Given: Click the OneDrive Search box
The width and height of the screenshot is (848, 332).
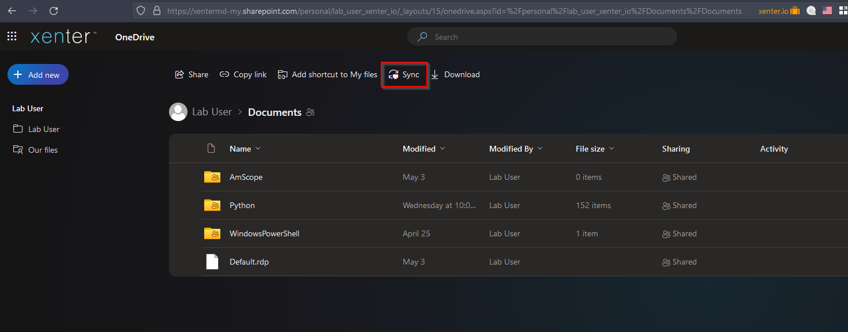Looking at the screenshot, I should coord(542,37).
